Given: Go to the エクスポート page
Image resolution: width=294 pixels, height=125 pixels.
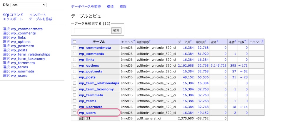Looking at the screenshot, I should (13, 19).
